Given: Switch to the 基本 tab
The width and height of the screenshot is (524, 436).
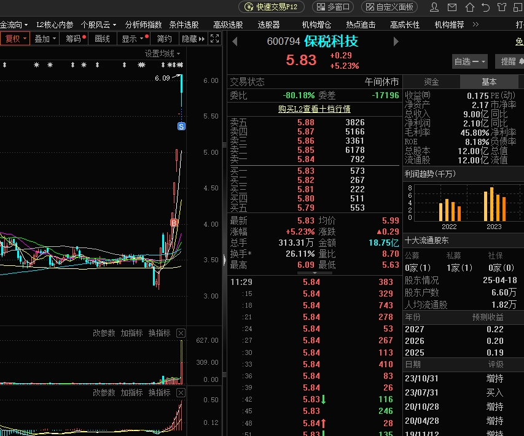Looking at the screenshot, I should point(489,82).
